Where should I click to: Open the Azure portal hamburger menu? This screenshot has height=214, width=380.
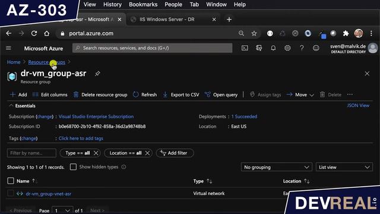[8, 48]
